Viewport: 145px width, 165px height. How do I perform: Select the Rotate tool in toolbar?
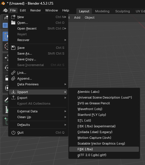tap(6, 68)
